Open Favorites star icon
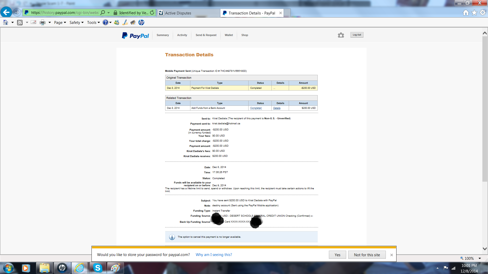Viewport: 488px width, 274px height. (x=474, y=12)
